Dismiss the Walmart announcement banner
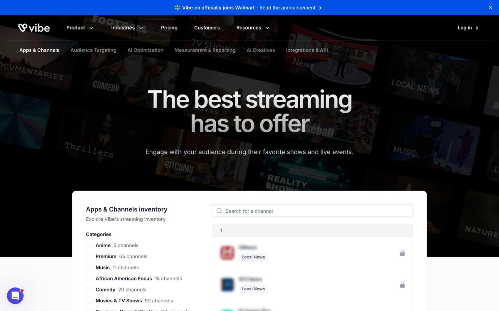 (490, 7)
